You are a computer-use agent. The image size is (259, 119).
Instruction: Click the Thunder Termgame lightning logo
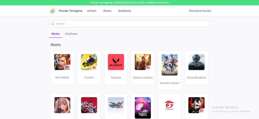pyautogui.click(x=52, y=11)
